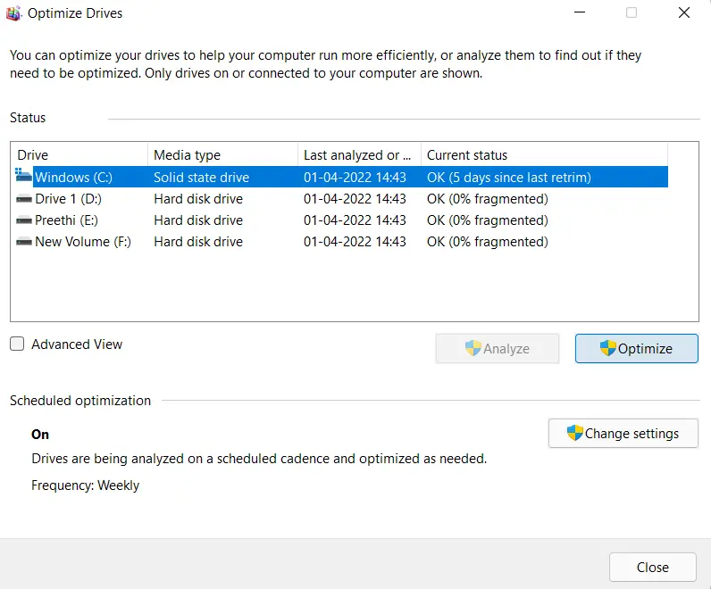Click the Frequency: Weekly text
Viewport: 711px width, 589px height.
click(x=85, y=485)
